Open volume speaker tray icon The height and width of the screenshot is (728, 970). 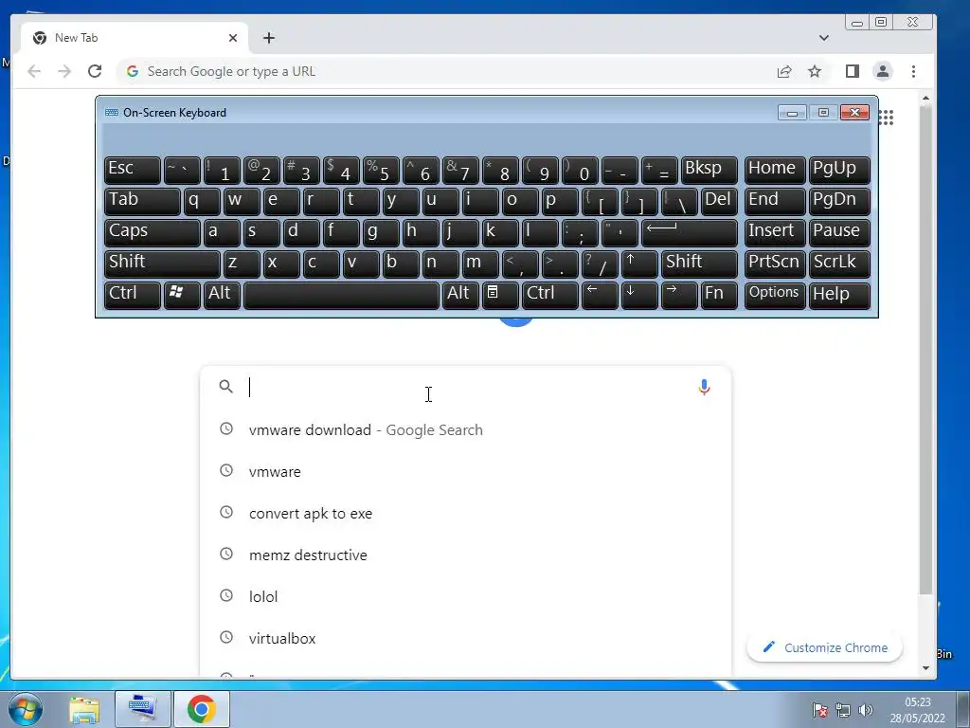pos(866,710)
